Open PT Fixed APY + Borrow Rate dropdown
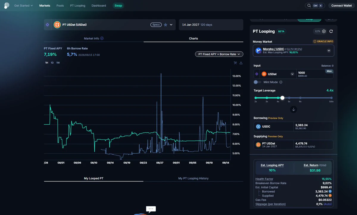This screenshot has height=215, width=357. (219, 54)
